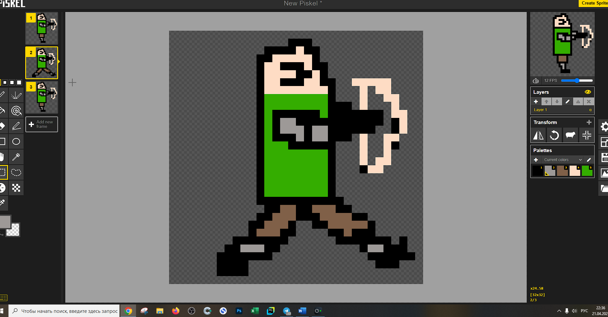Expand the Transform panel plus icon
Screen dimensions: 608x317
(x=589, y=122)
